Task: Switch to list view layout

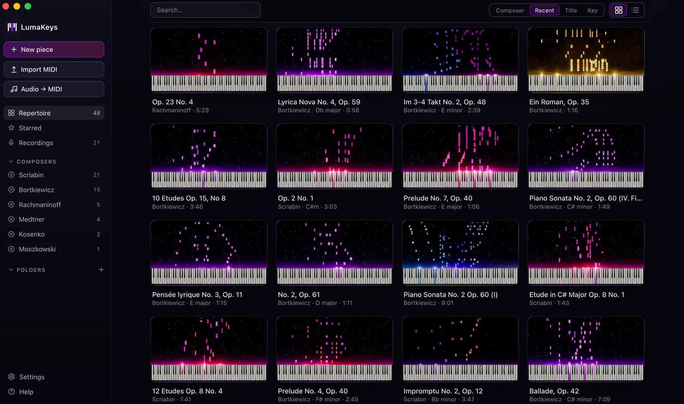Action: [635, 10]
